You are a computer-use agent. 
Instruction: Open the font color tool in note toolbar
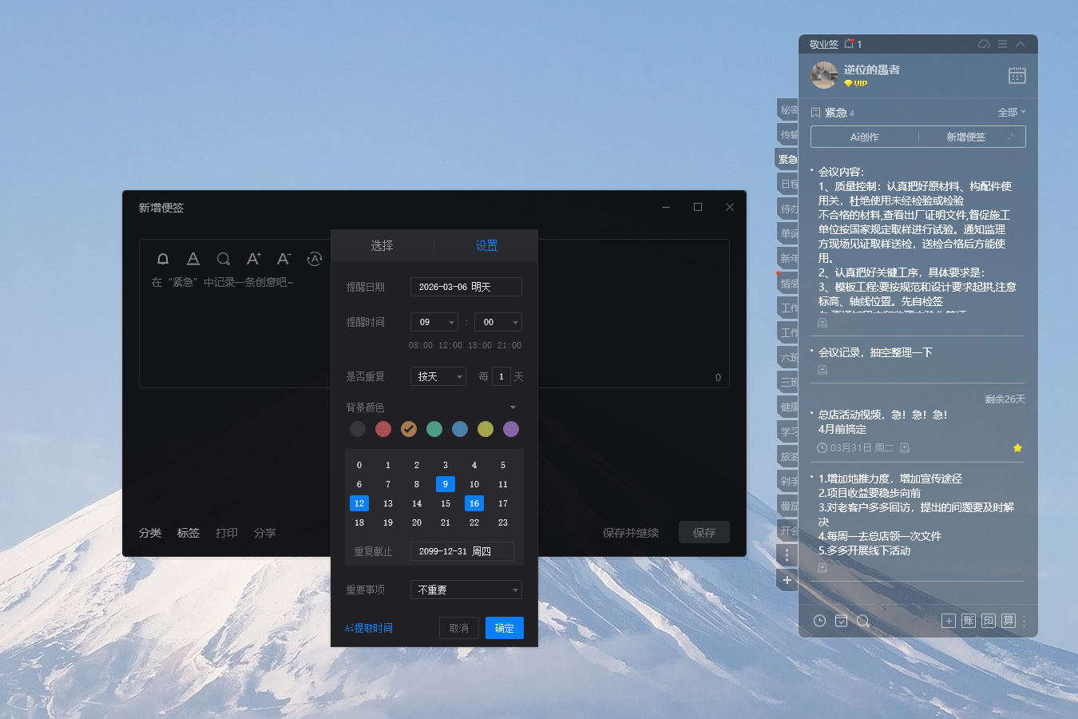[x=192, y=258]
